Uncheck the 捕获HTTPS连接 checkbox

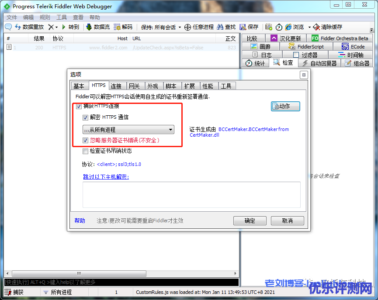pyautogui.click(x=79, y=107)
